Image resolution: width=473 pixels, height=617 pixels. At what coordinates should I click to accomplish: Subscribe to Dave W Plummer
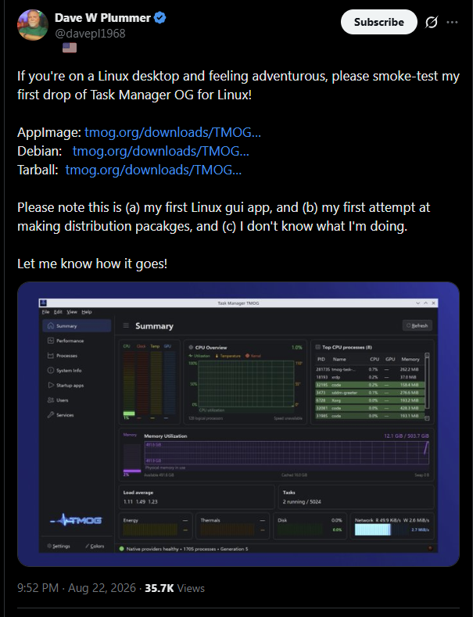point(378,22)
